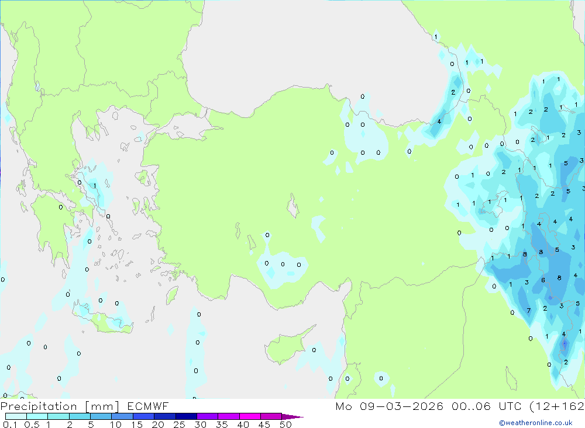
Task: Click the '6' precipitation value on map
Action: click(543, 280)
